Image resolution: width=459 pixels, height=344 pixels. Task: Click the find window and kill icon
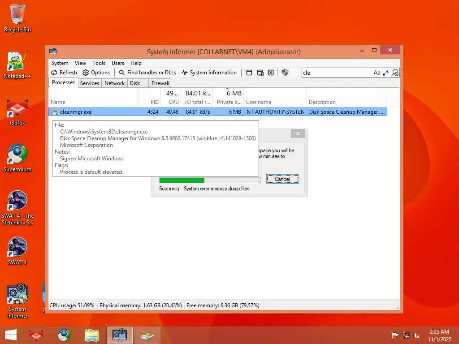(x=271, y=73)
